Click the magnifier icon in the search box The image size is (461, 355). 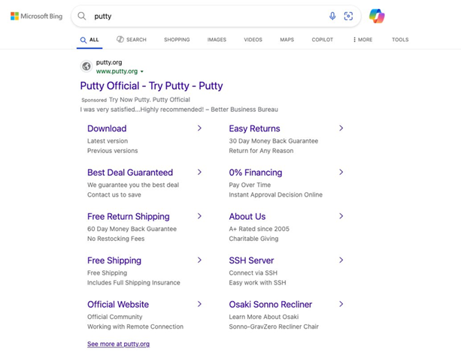pos(82,17)
